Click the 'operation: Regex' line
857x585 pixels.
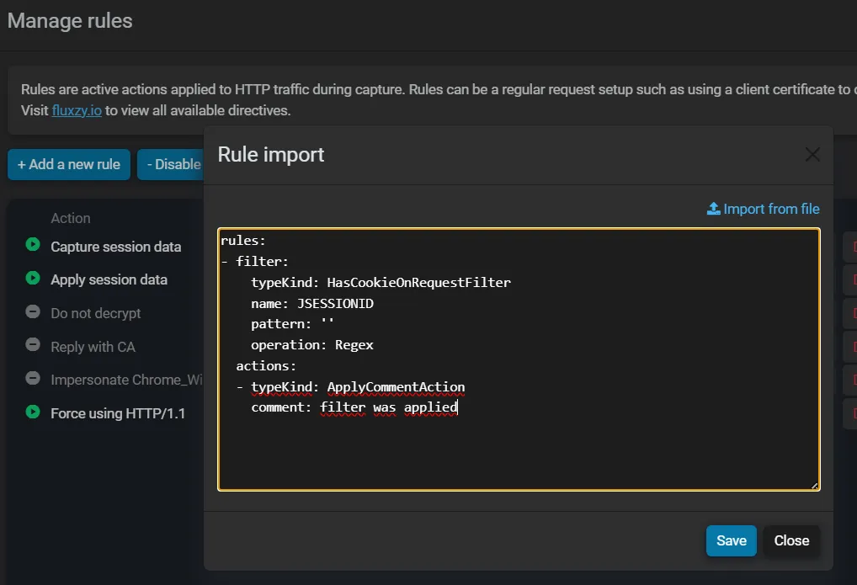click(312, 345)
